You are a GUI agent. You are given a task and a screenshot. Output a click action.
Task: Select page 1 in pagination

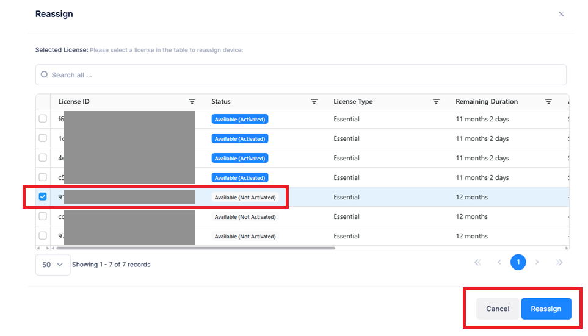click(518, 262)
